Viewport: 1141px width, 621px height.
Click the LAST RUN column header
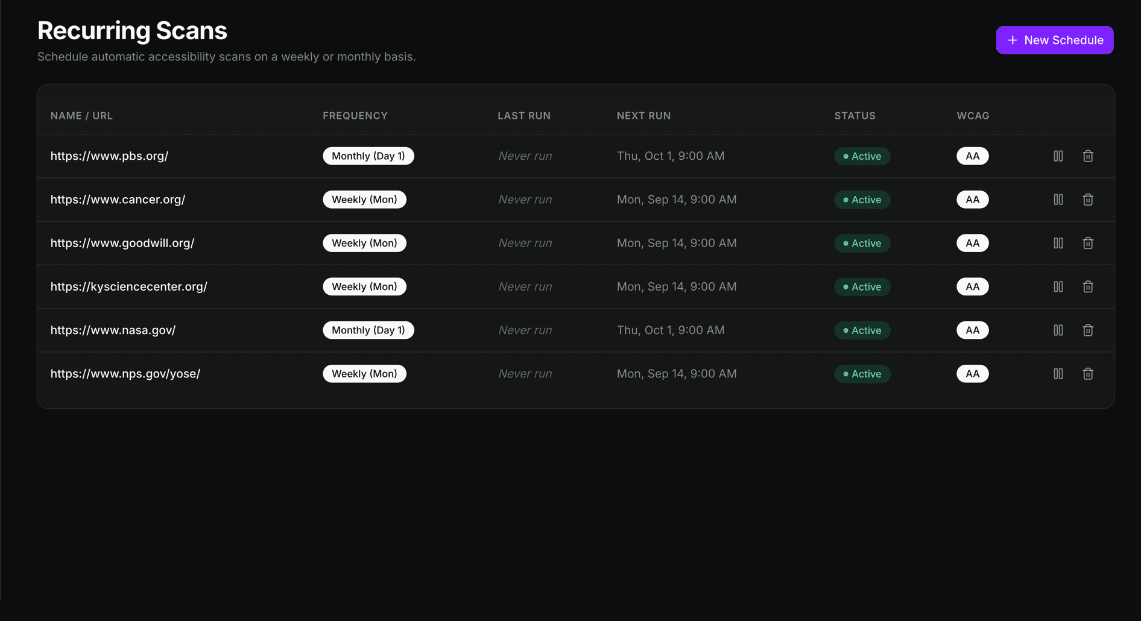(524, 116)
